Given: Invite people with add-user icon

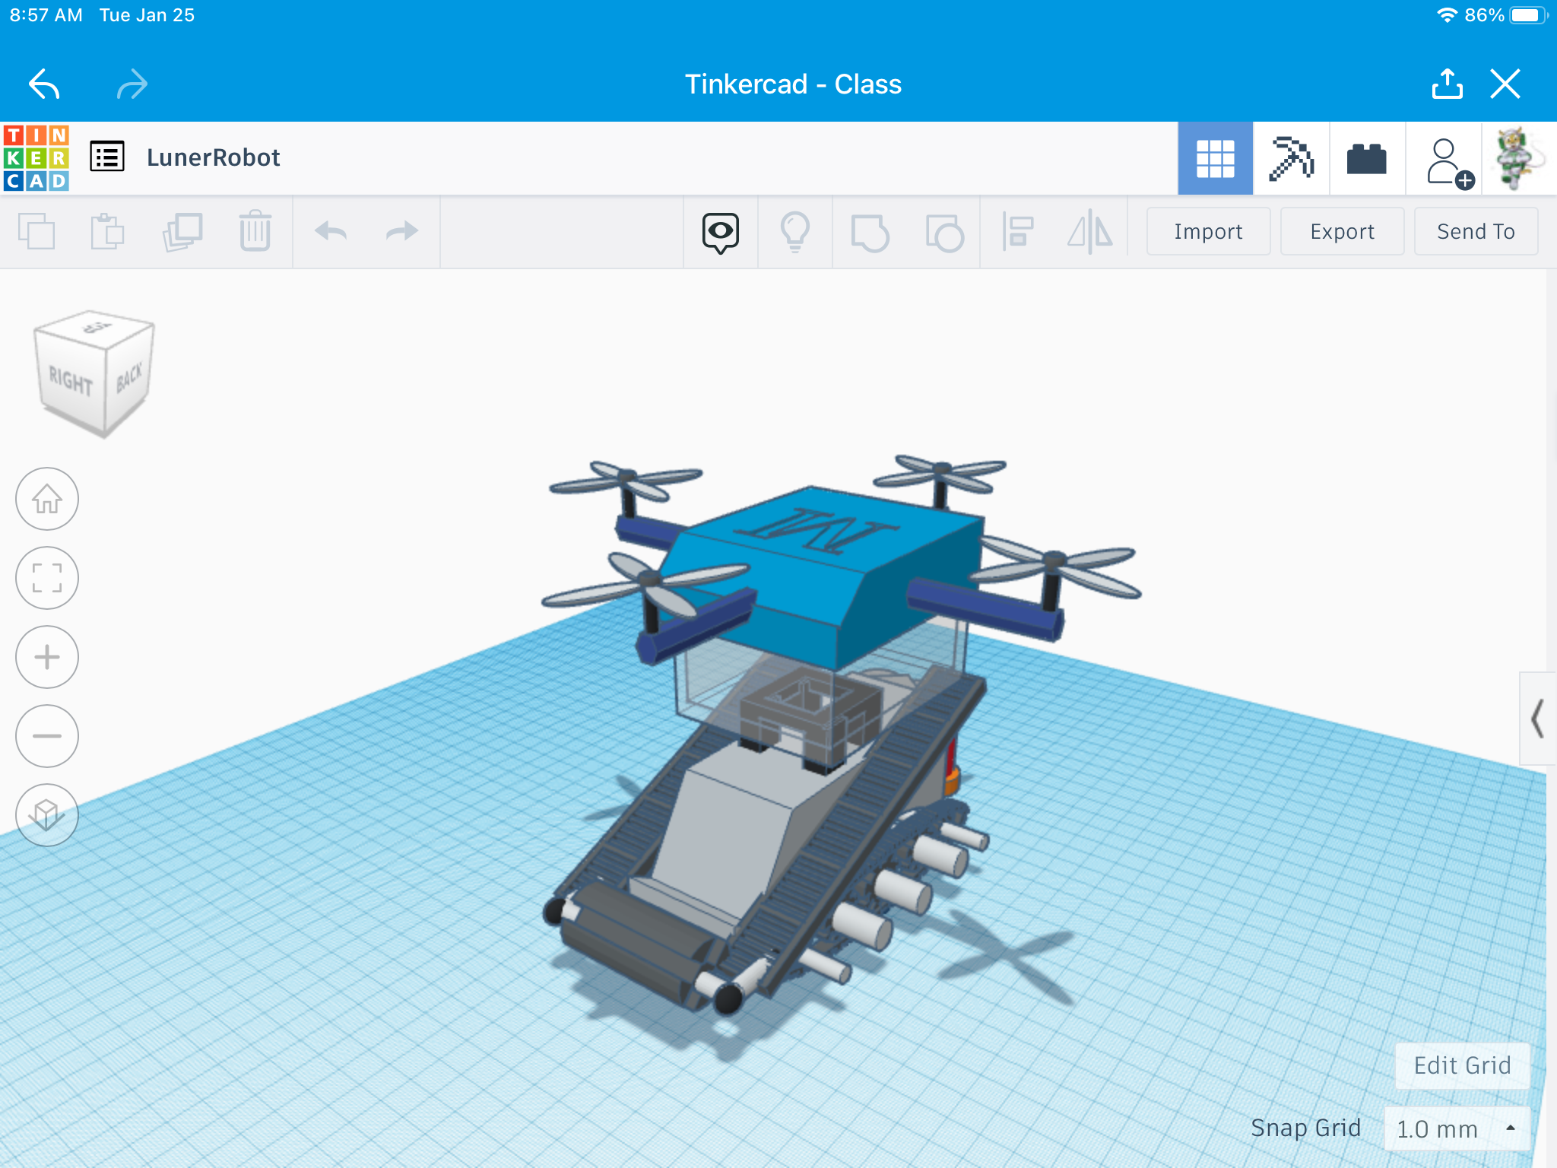Looking at the screenshot, I should point(1448,161).
